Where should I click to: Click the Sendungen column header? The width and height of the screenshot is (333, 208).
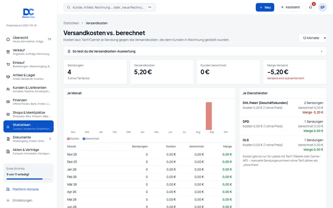(140, 147)
